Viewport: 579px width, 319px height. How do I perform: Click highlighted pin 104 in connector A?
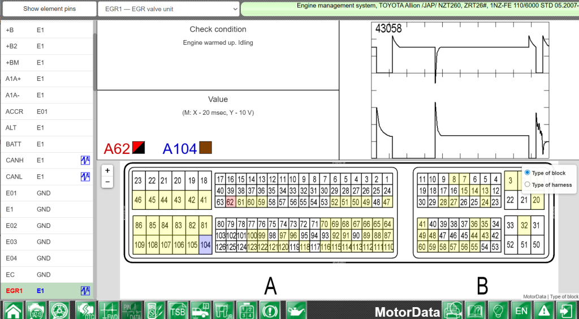205,244
